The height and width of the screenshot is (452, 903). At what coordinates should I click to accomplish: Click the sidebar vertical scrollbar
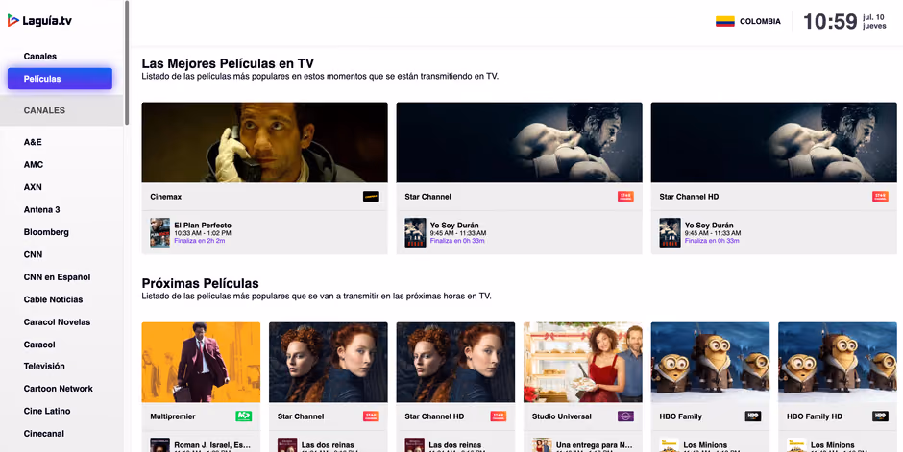pos(127,62)
